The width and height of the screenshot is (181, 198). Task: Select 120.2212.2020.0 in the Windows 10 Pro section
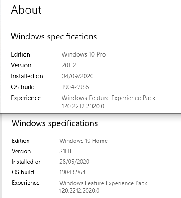[83, 106]
